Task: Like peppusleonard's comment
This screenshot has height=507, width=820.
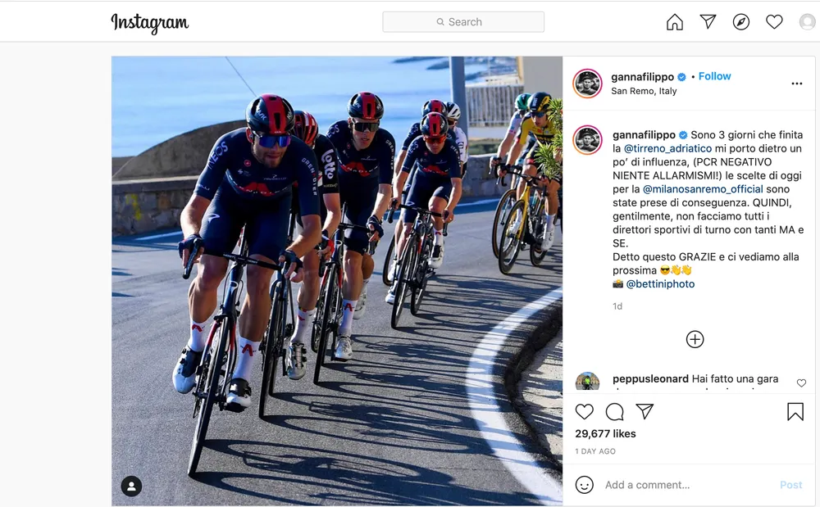Action: 801,383
